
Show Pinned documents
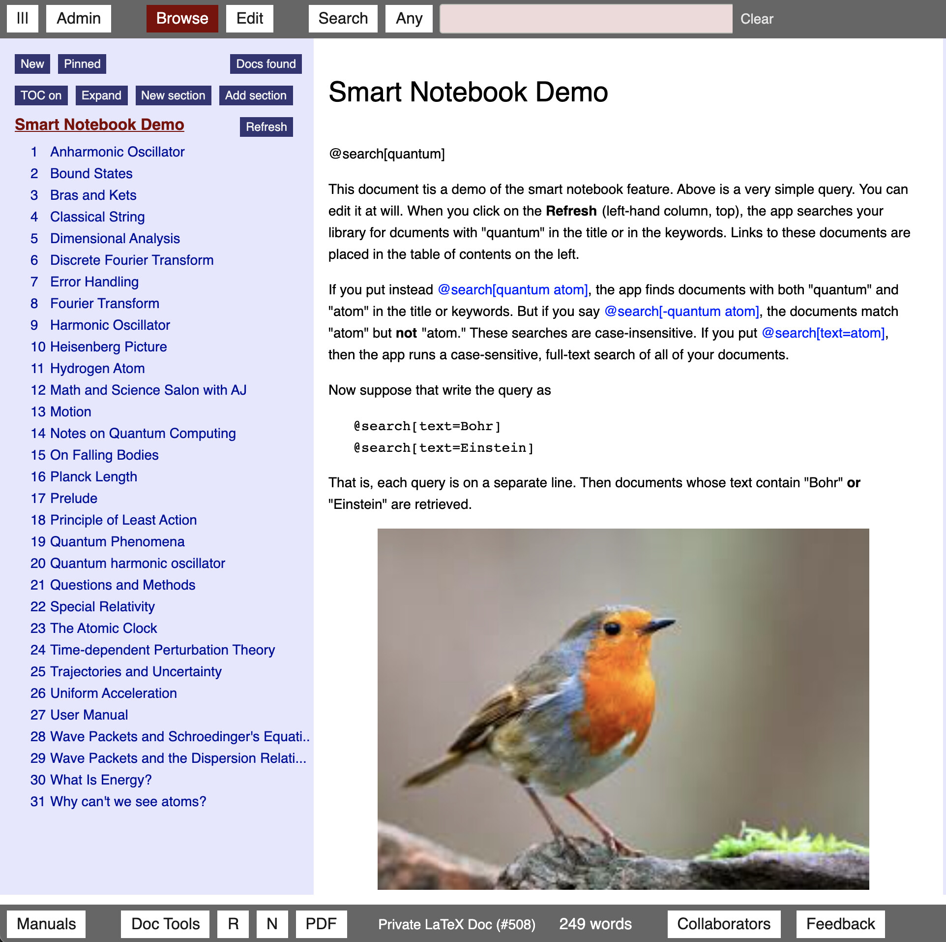pyautogui.click(x=82, y=64)
